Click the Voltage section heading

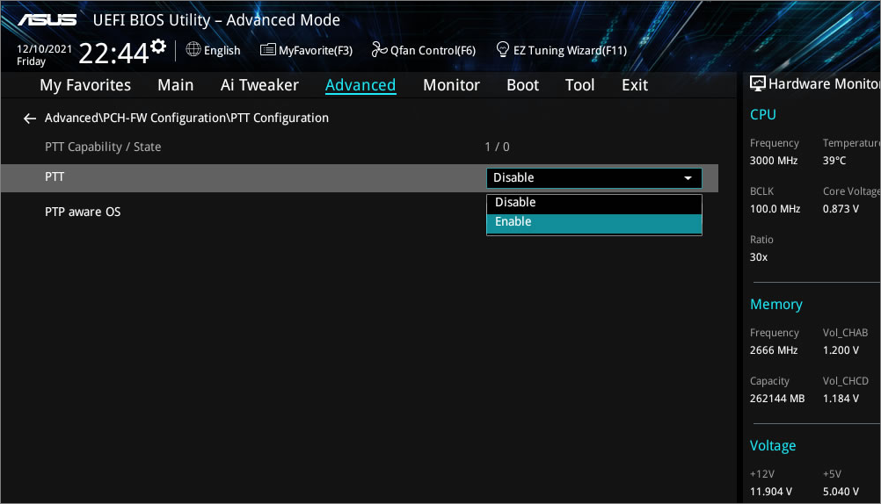(x=773, y=446)
